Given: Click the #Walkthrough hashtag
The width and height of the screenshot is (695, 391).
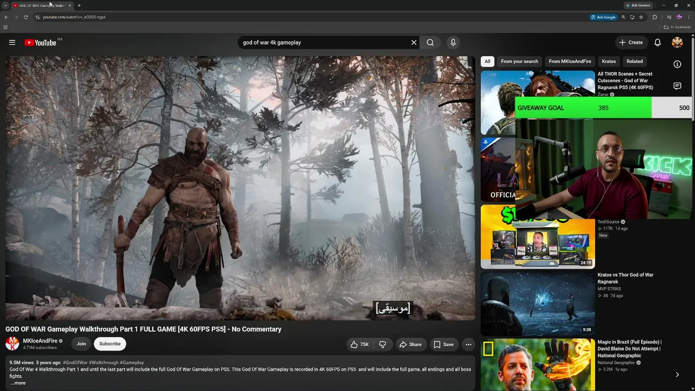Looking at the screenshot, I should coord(104,362).
